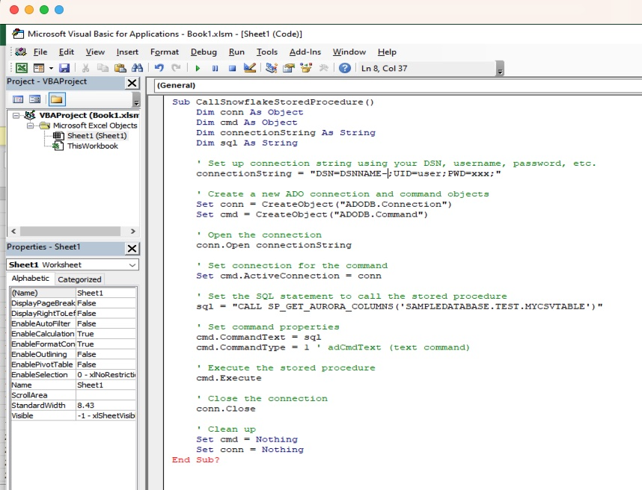Click the View Microsoft Excel toolbar icon
The height and width of the screenshot is (490, 642).
(x=22, y=68)
